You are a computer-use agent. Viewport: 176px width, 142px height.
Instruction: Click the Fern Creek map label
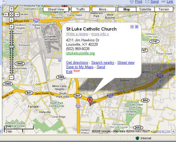pos(165,54)
